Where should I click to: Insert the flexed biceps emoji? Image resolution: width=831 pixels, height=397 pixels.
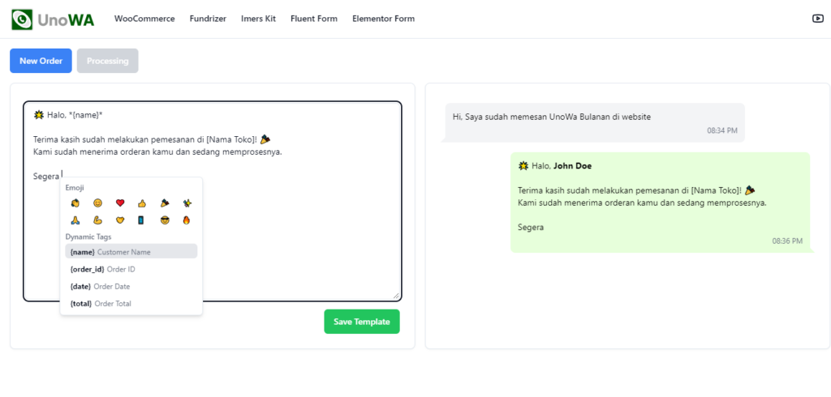[x=97, y=220]
